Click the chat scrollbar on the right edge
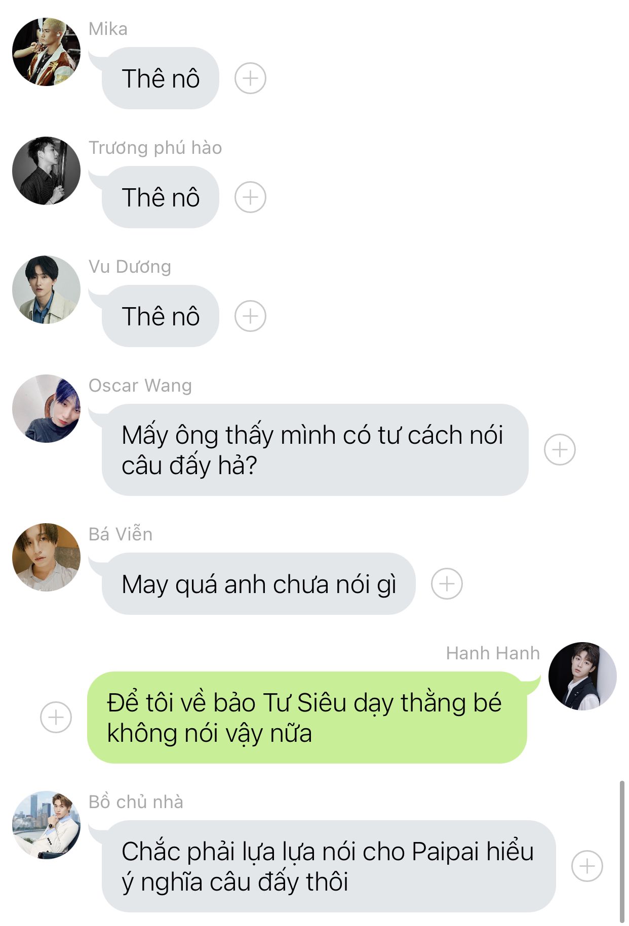The width and height of the screenshot is (629, 926). 622,852
